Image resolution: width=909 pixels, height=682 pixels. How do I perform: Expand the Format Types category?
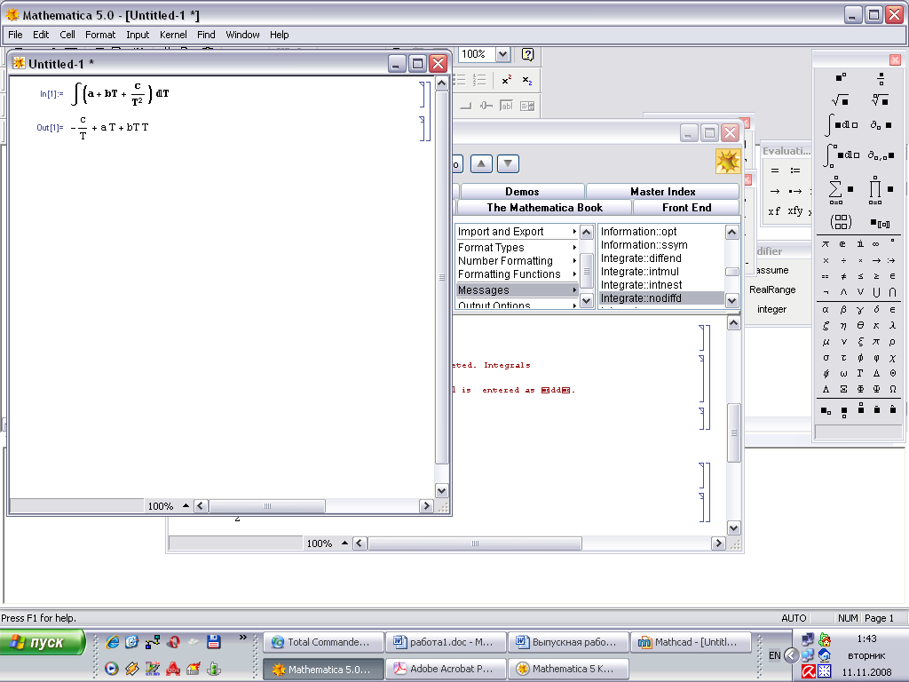518,247
